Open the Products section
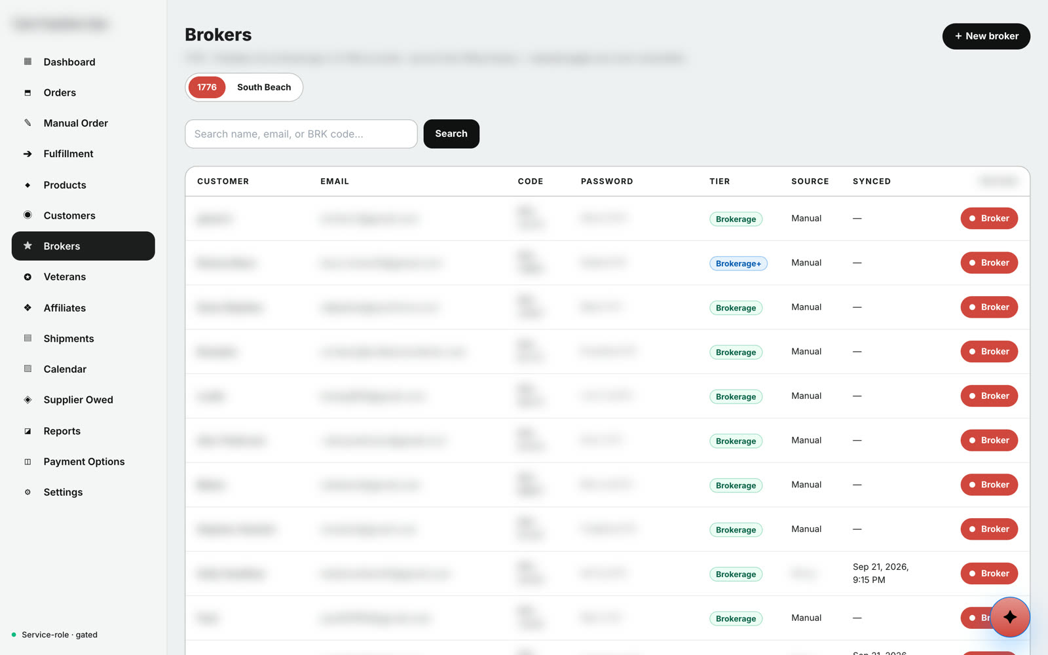 [83, 185]
